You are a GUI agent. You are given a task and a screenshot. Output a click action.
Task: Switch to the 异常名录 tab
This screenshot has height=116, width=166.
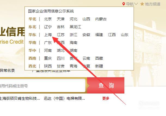(7, 70)
